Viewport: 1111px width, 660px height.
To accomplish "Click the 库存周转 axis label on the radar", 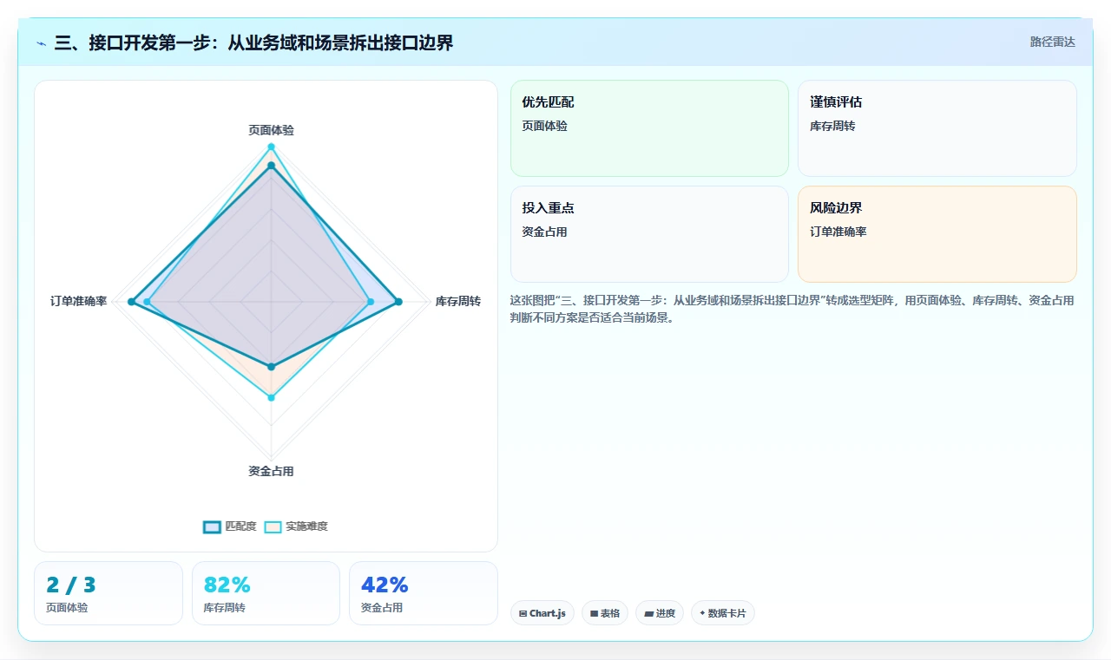I will click(x=458, y=302).
